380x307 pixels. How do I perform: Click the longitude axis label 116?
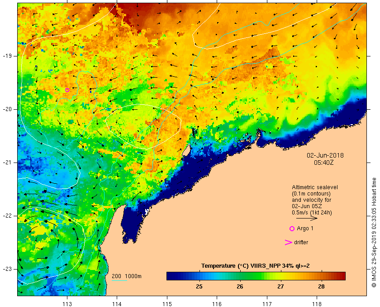tap(217, 304)
